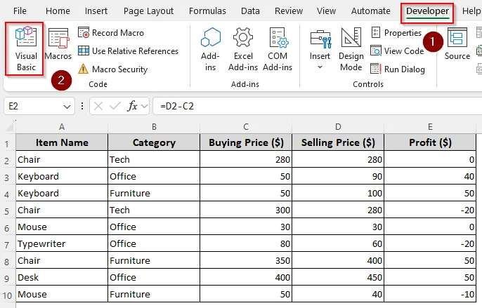Select row 5 header
Viewport: 482px width, 308px height.
tap(8, 210)
